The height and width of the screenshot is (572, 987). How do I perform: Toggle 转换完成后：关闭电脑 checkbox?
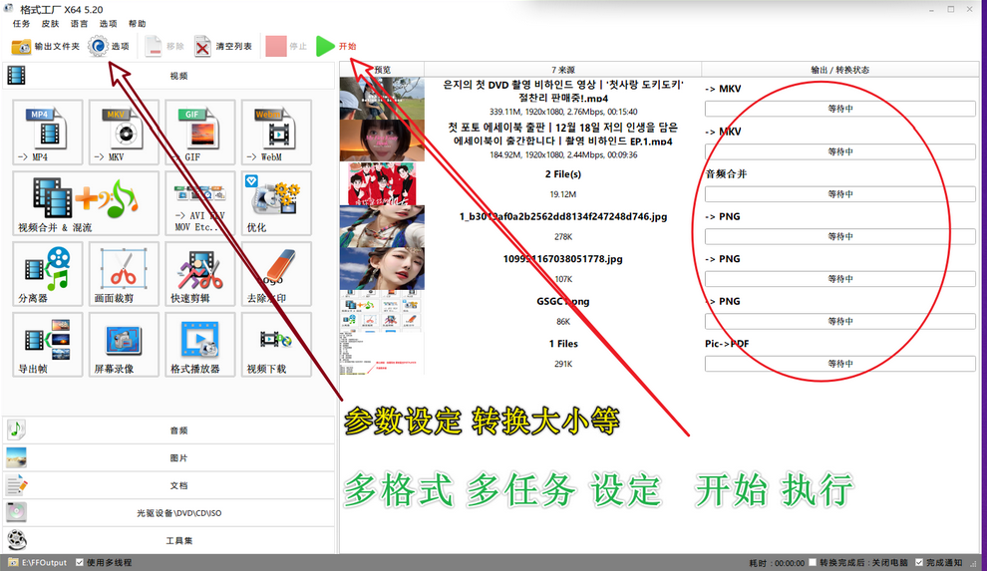pos(813,563)
